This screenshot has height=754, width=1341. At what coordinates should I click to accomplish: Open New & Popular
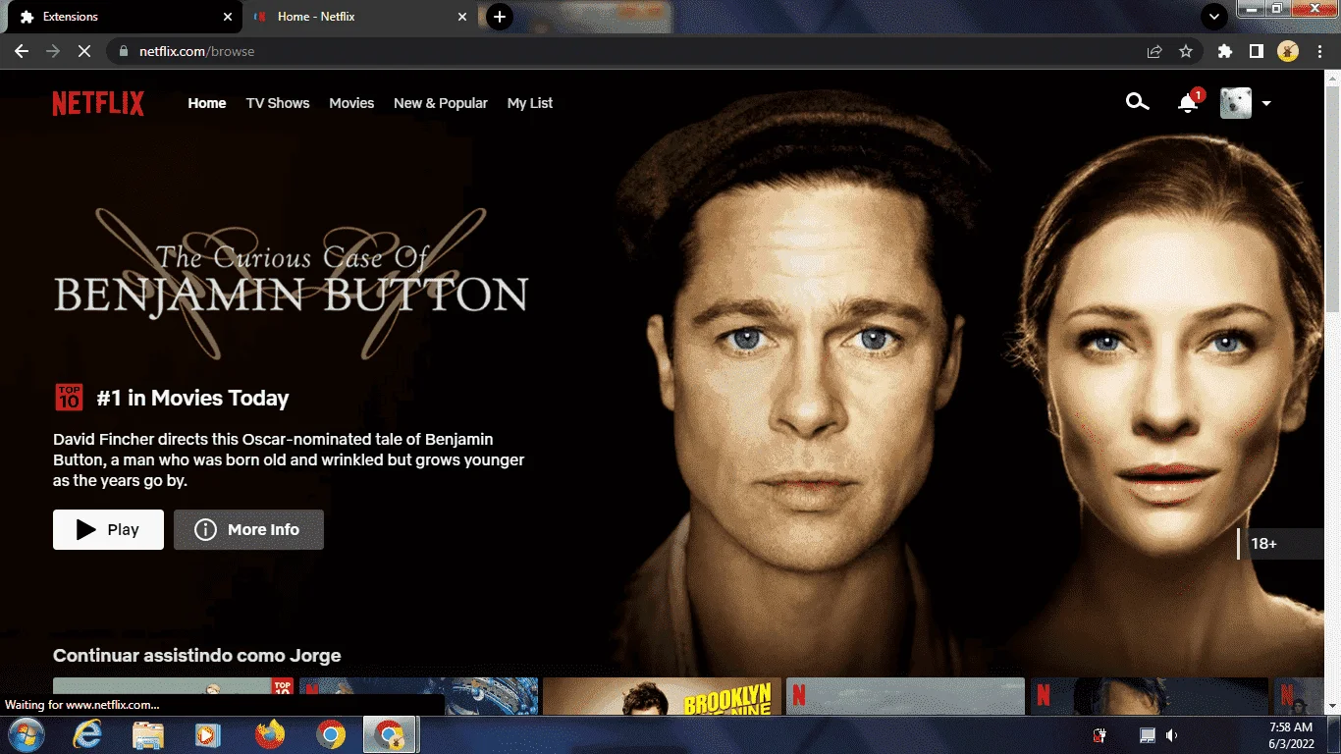(x=441, y=103)
